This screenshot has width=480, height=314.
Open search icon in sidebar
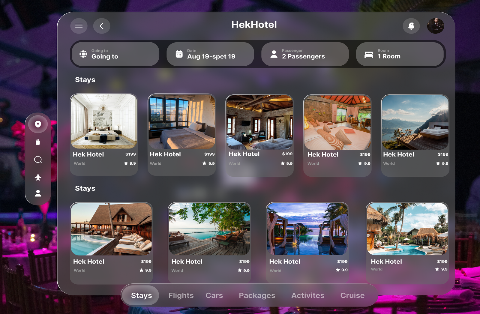[38, 160]
